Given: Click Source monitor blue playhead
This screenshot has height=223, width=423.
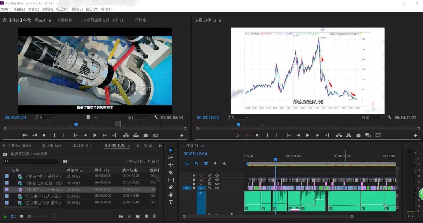Looking at the screenshot, I should pos(76,124).
